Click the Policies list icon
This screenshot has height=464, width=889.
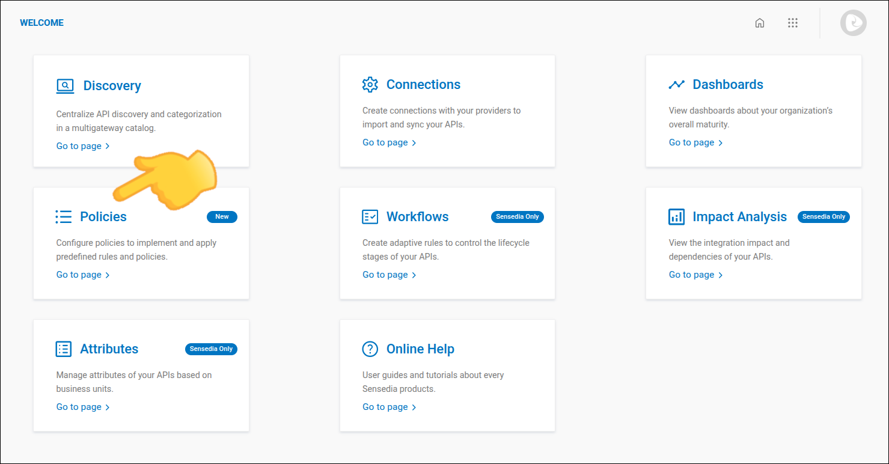[63, 216]
